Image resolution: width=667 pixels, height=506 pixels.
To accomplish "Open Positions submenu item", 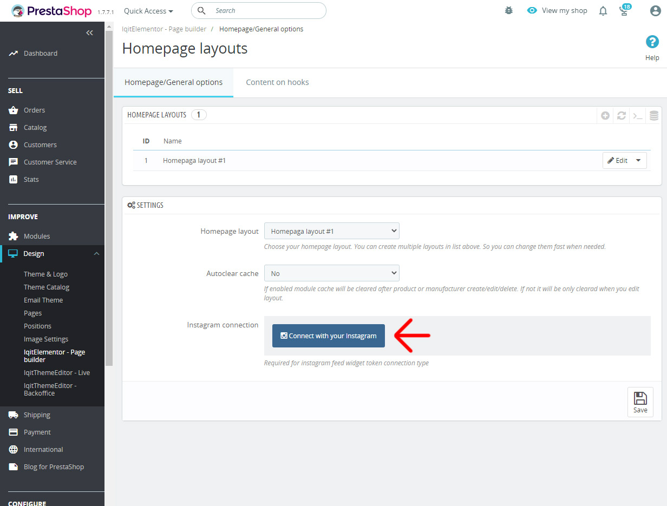I will (37, 326).
